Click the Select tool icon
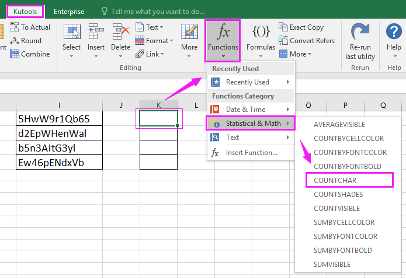The height and width of the screenshot is (278, 406). 72,31
